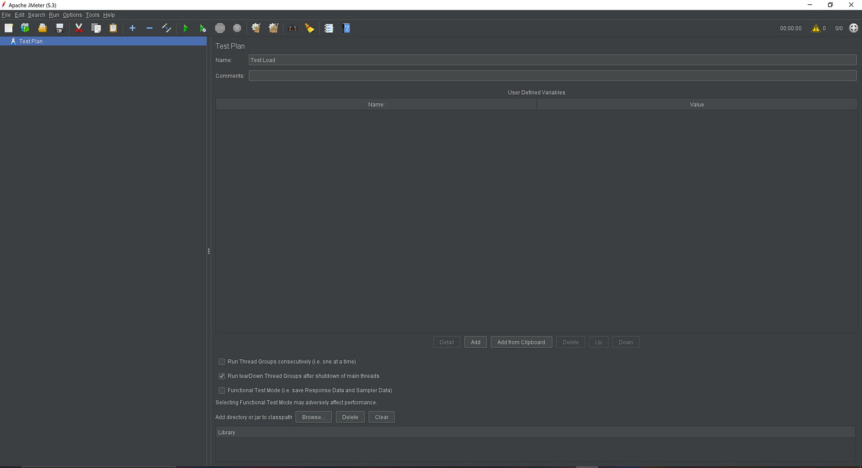Click the Reset Search icon
The height and width of the screenshot is (468, 862).
[x=310, y=28]
